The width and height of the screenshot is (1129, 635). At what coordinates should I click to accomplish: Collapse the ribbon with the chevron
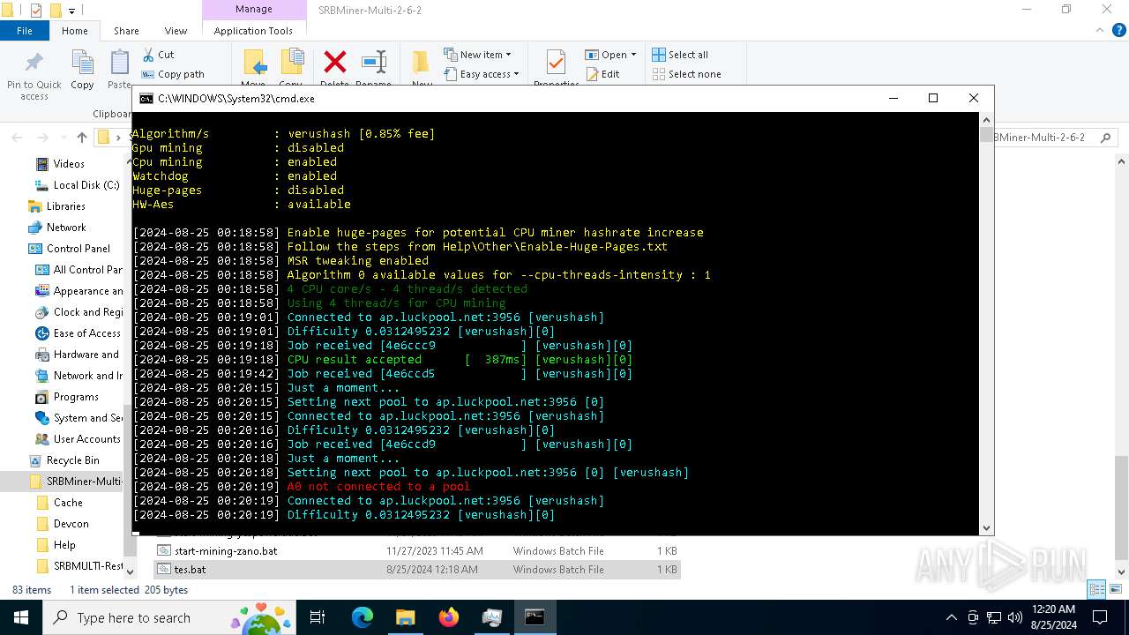pyautogui.click(x=1099, y=30)
